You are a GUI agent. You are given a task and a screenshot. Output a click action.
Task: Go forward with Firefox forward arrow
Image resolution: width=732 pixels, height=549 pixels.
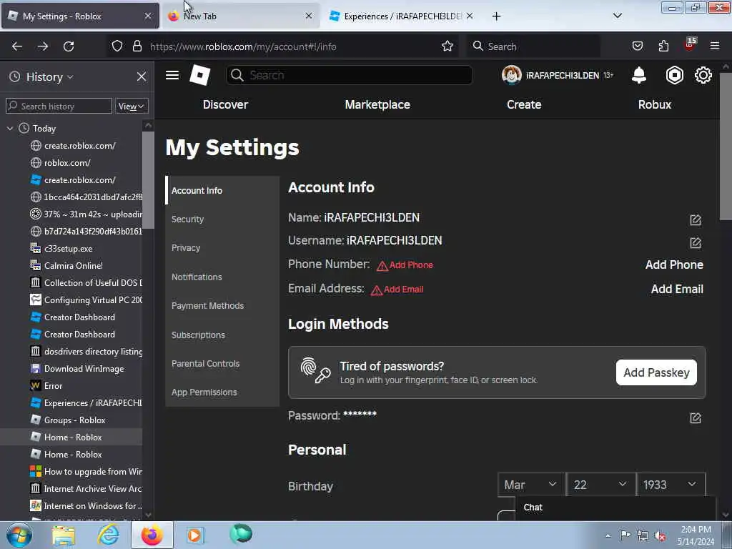tap(43, 46)
